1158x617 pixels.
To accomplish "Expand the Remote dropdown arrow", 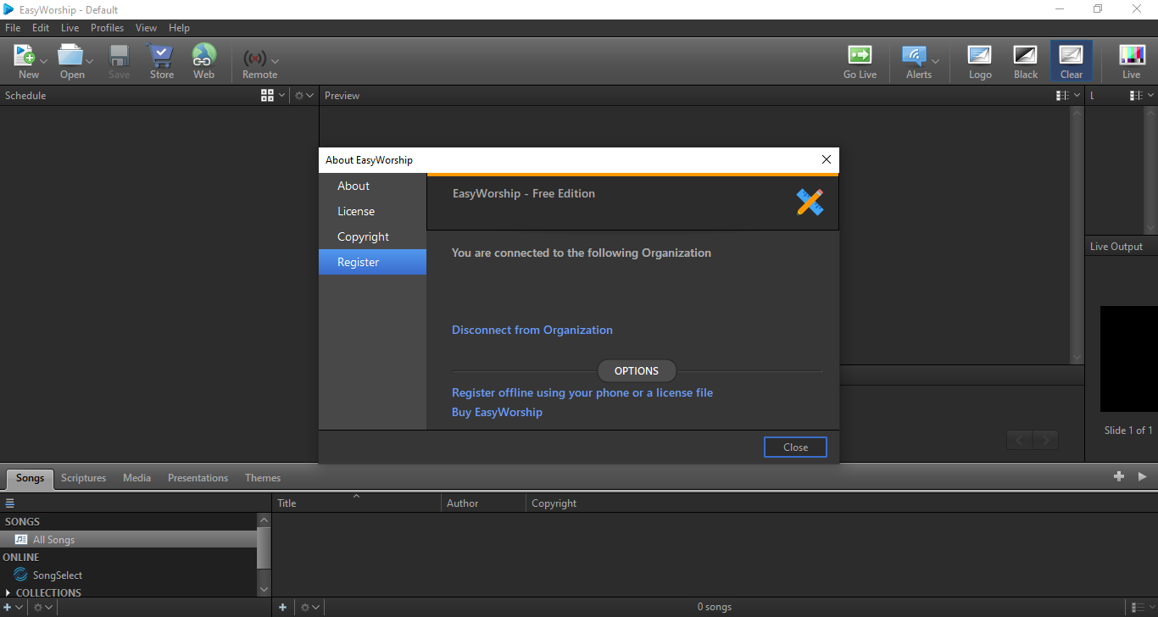I will [275, 61].
